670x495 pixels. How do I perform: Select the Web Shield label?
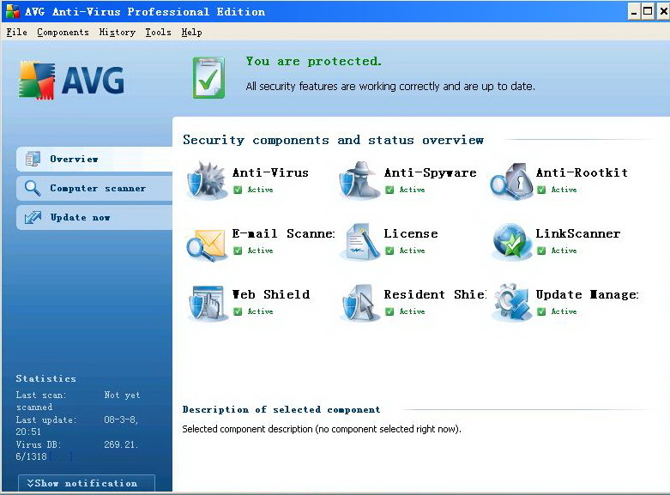[271, 294]
